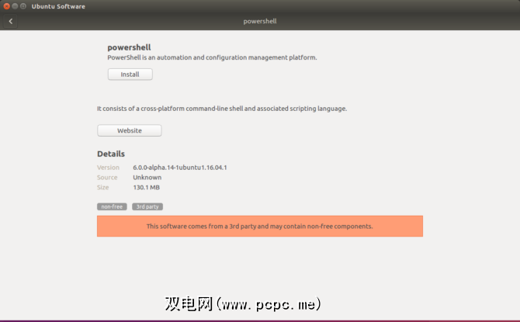This screenshot has width=520, height=322.
Task: Click the 3rd party tag badge
Action: coord(147,206)
